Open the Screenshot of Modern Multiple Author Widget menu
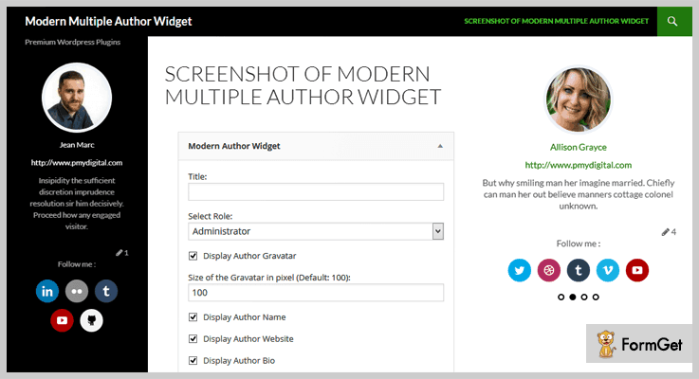This screenshot has height=379, width=699. [x=557, y=21]
